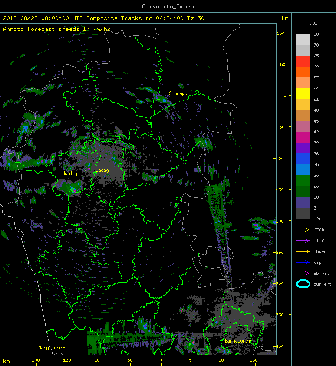Image resolution: width=336 pixels, height=366 pixels.
Task: Click the cyan current ellipse legend icon
Action: point(303,284)
